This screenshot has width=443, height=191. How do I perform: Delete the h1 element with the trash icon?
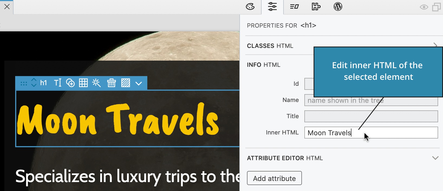[x=111, y=83]
